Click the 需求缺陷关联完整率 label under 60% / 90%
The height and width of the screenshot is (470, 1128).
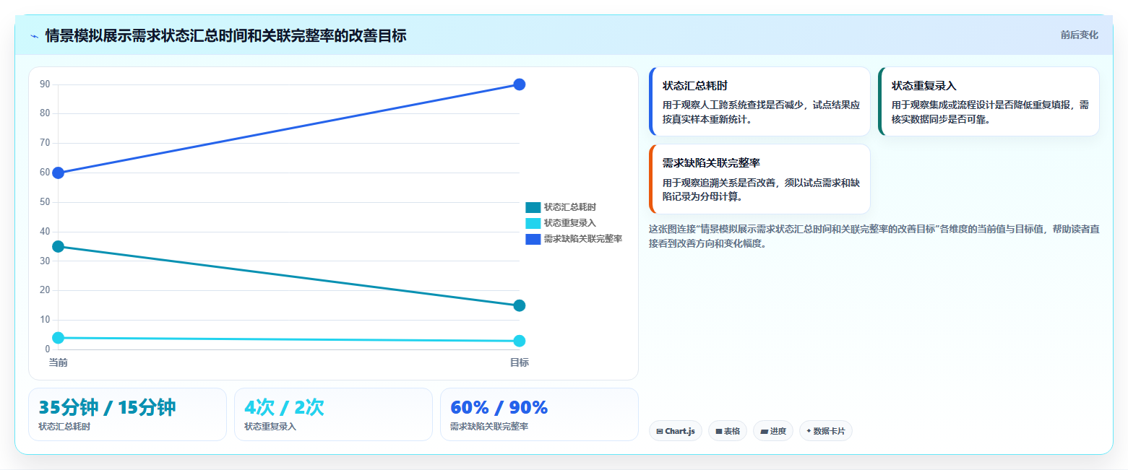(489, 427)
